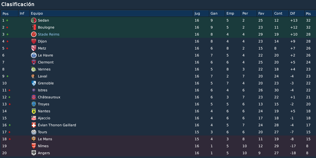Sort standings by Pos column header
The image size is (316, 158).
10,13
